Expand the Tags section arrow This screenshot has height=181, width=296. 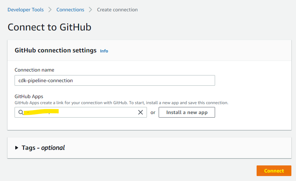click(17, 148)
